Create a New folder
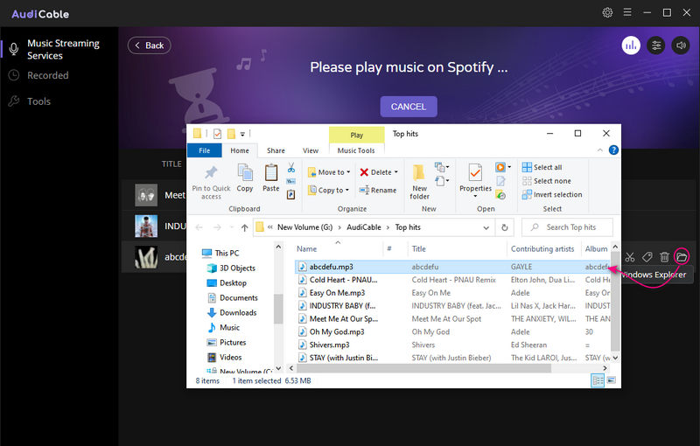 420,182
